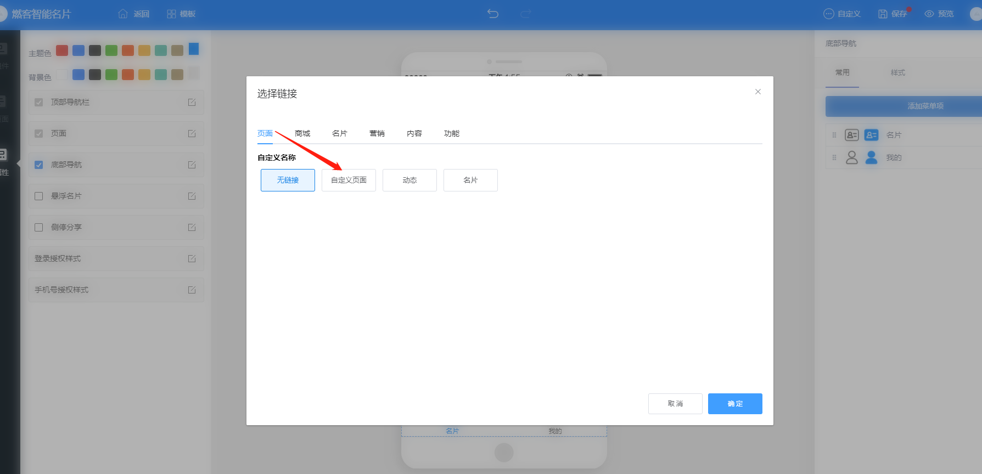Click the undo arrow icon

[493, 14]
